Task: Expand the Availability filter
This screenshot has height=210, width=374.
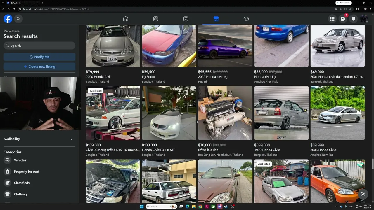Action: click(x=39, y=139)
